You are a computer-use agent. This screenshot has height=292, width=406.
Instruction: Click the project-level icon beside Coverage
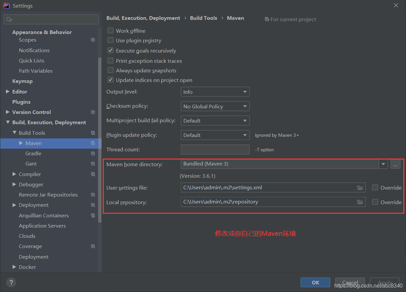coord(93,246)
